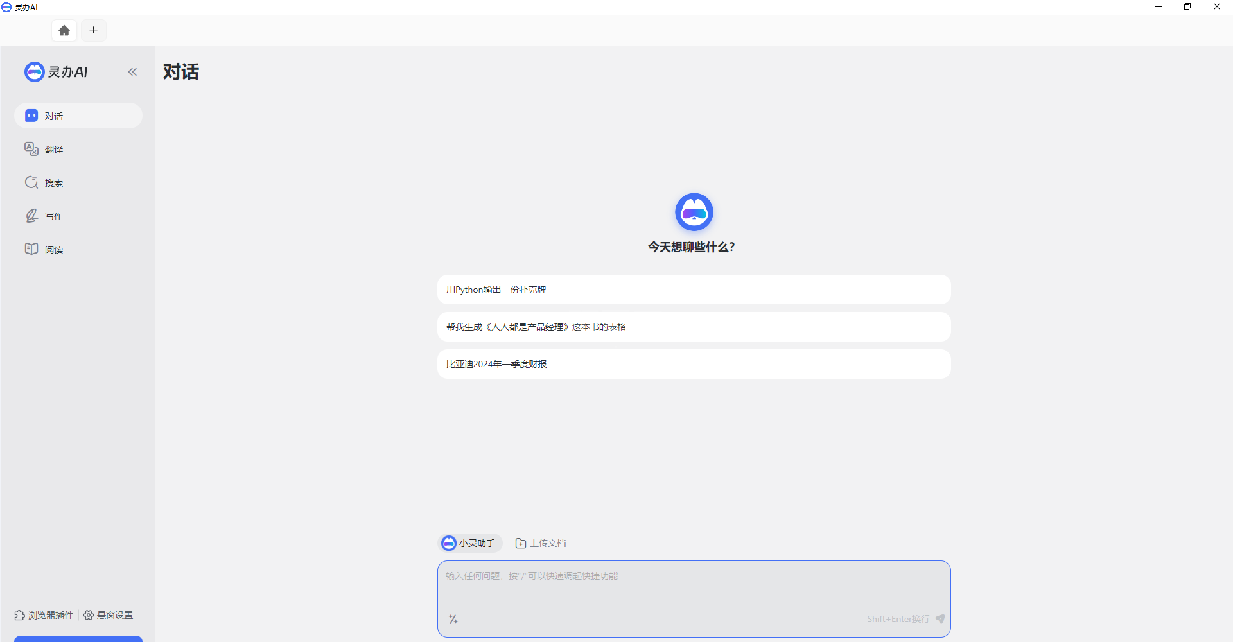Click the 今天想聊些什么? greeting text

[x=691, y=247]
